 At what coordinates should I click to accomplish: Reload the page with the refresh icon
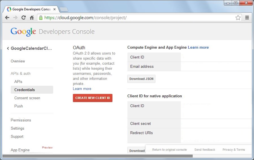[24, 18]
